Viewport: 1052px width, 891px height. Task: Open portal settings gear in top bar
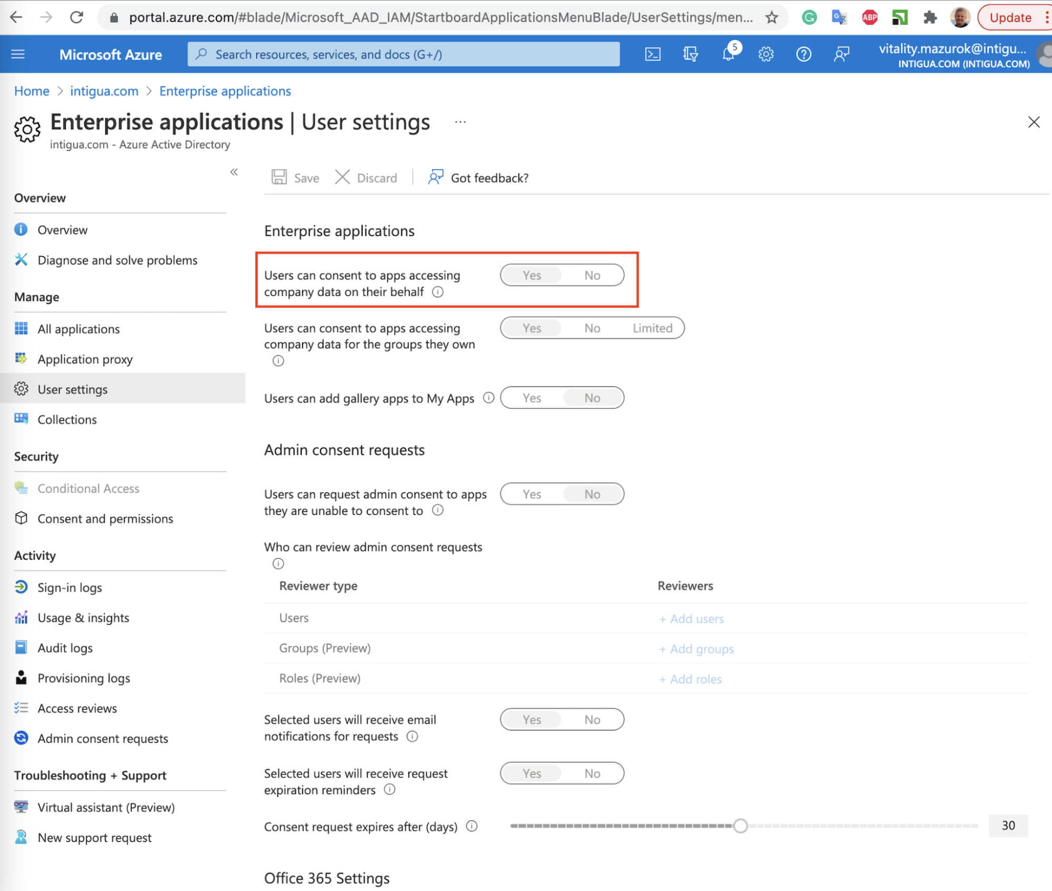[766, 54]
